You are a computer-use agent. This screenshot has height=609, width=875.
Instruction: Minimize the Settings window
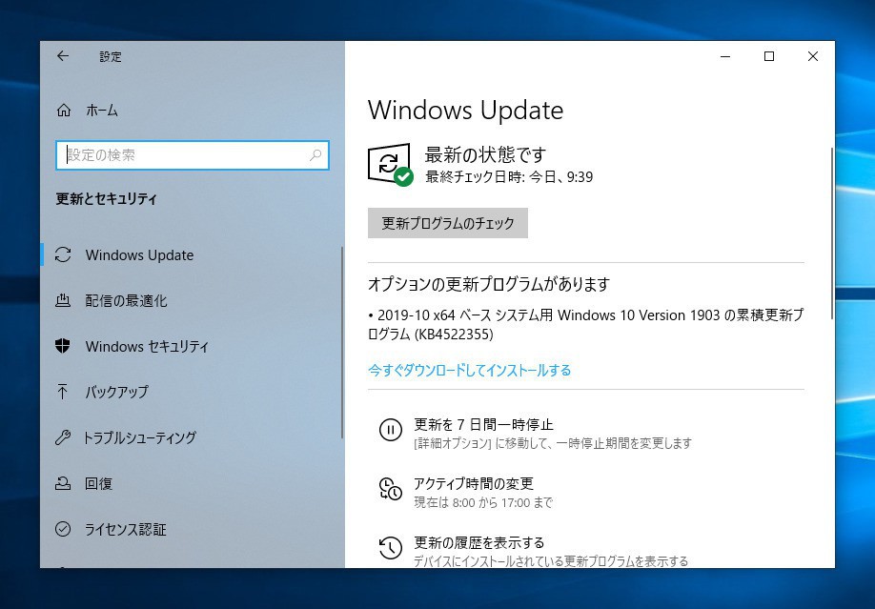[725, 56]
